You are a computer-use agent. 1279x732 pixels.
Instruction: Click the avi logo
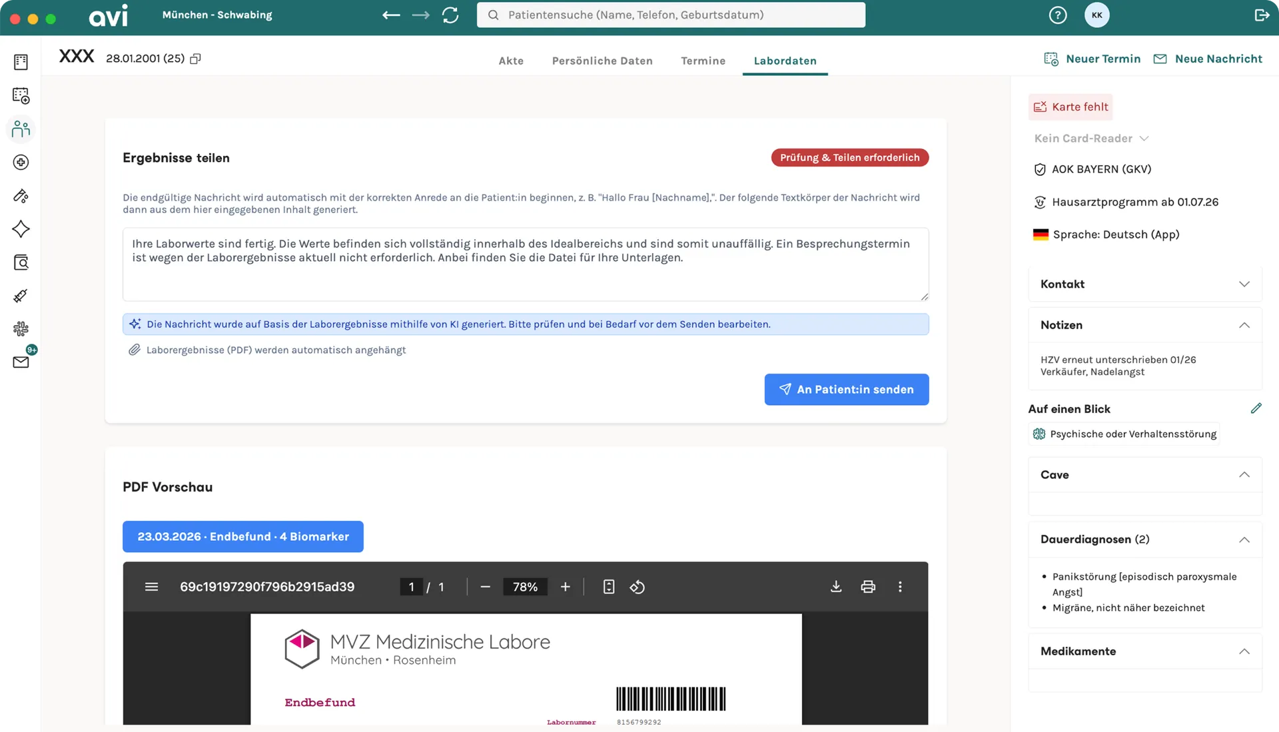pos(109,15)
